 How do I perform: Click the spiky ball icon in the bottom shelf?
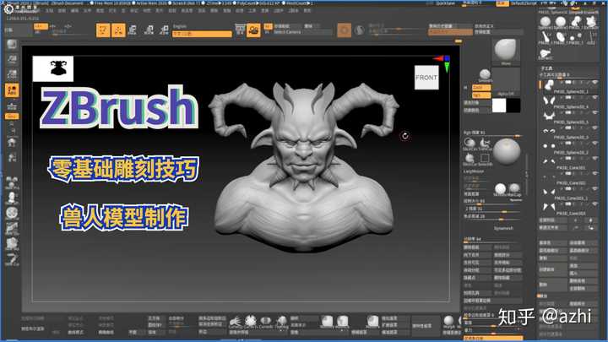point(251,321)
